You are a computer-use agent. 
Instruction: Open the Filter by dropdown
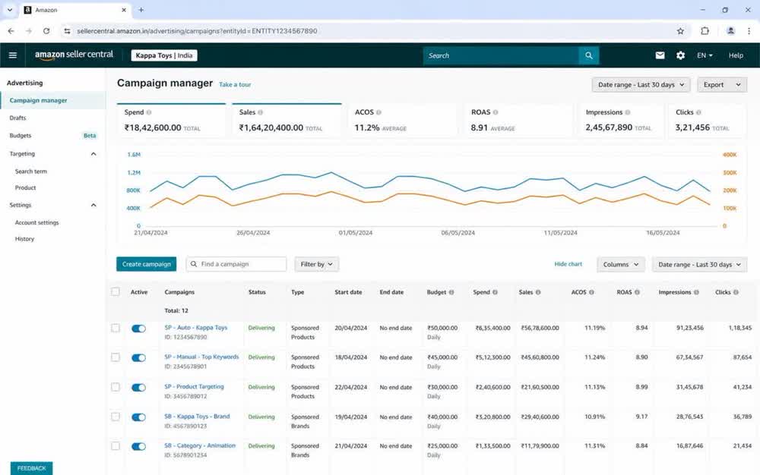click(x=316, y=264)
